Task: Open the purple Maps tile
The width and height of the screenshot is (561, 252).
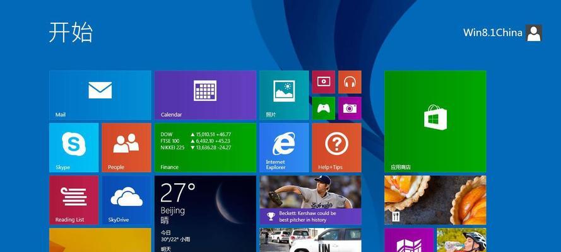Action: pos(409,240)
